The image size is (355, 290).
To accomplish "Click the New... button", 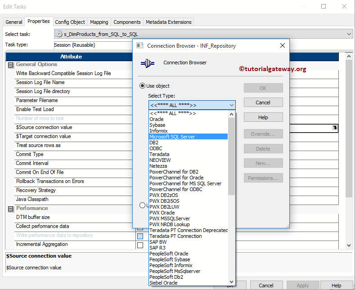I will pos(263,163).
